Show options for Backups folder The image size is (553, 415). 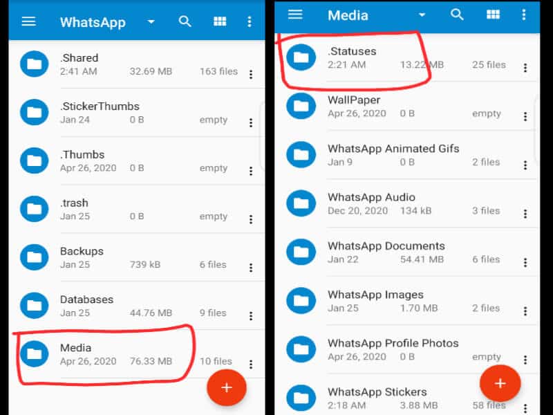coord(251,268)
